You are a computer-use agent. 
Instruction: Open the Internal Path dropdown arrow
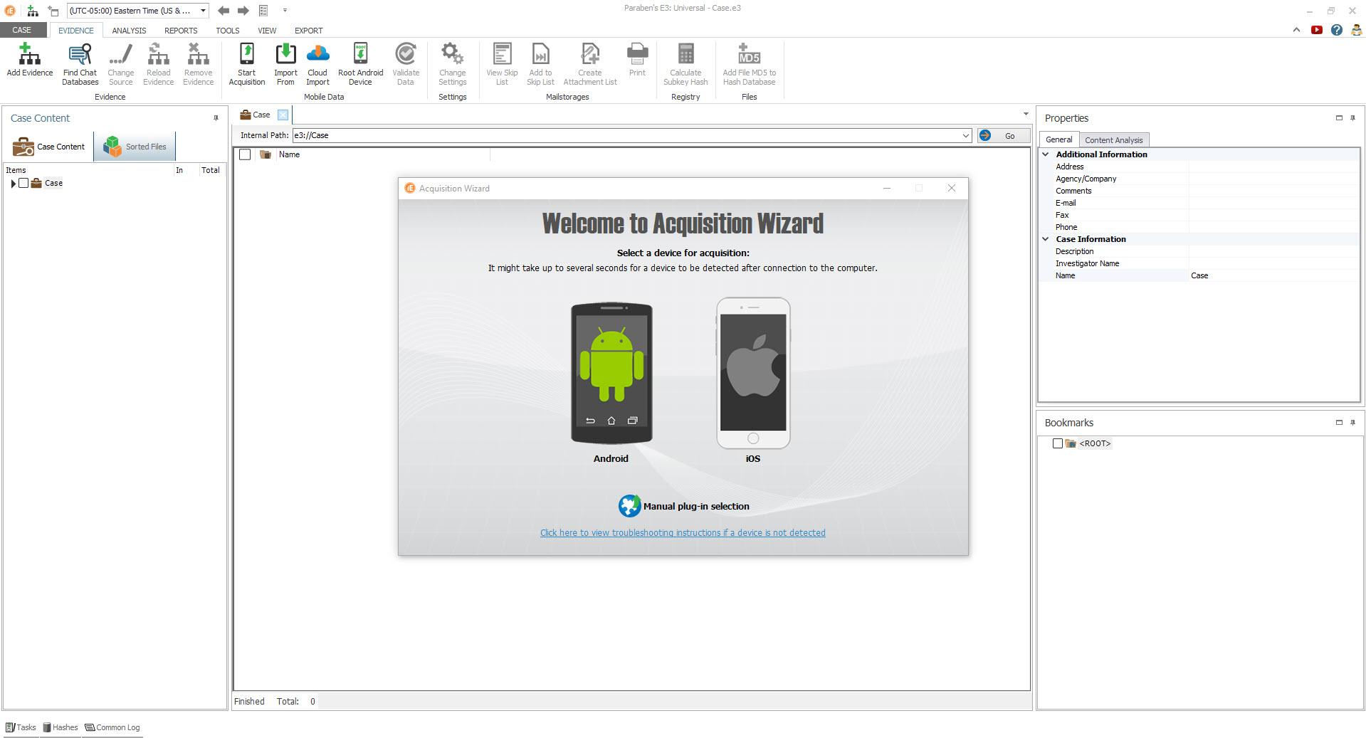[x=965, y=136]
